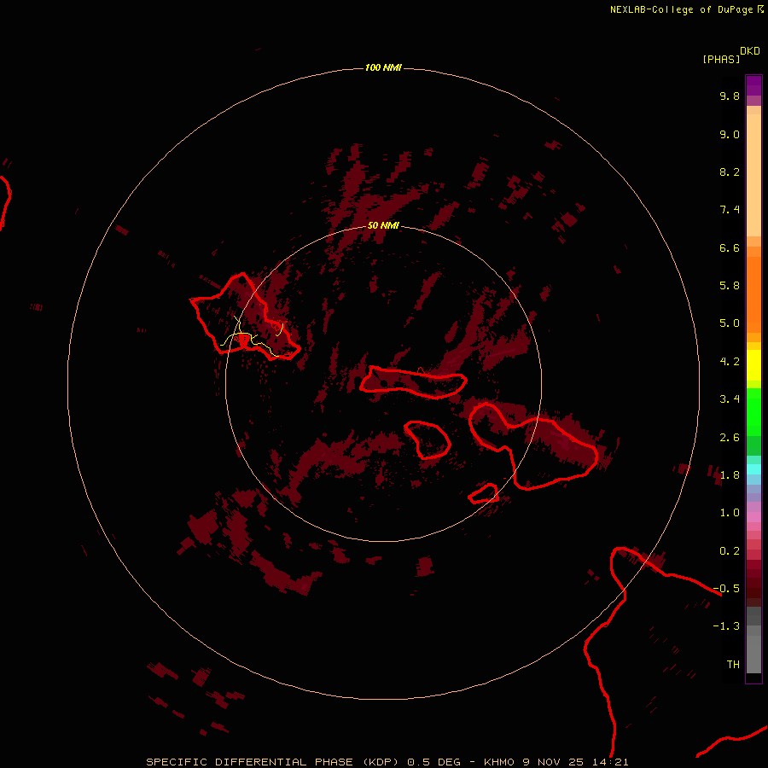Click the bright green segment of color bar
Viewport: 768px width, 768px height.
(x=753, y=411)
